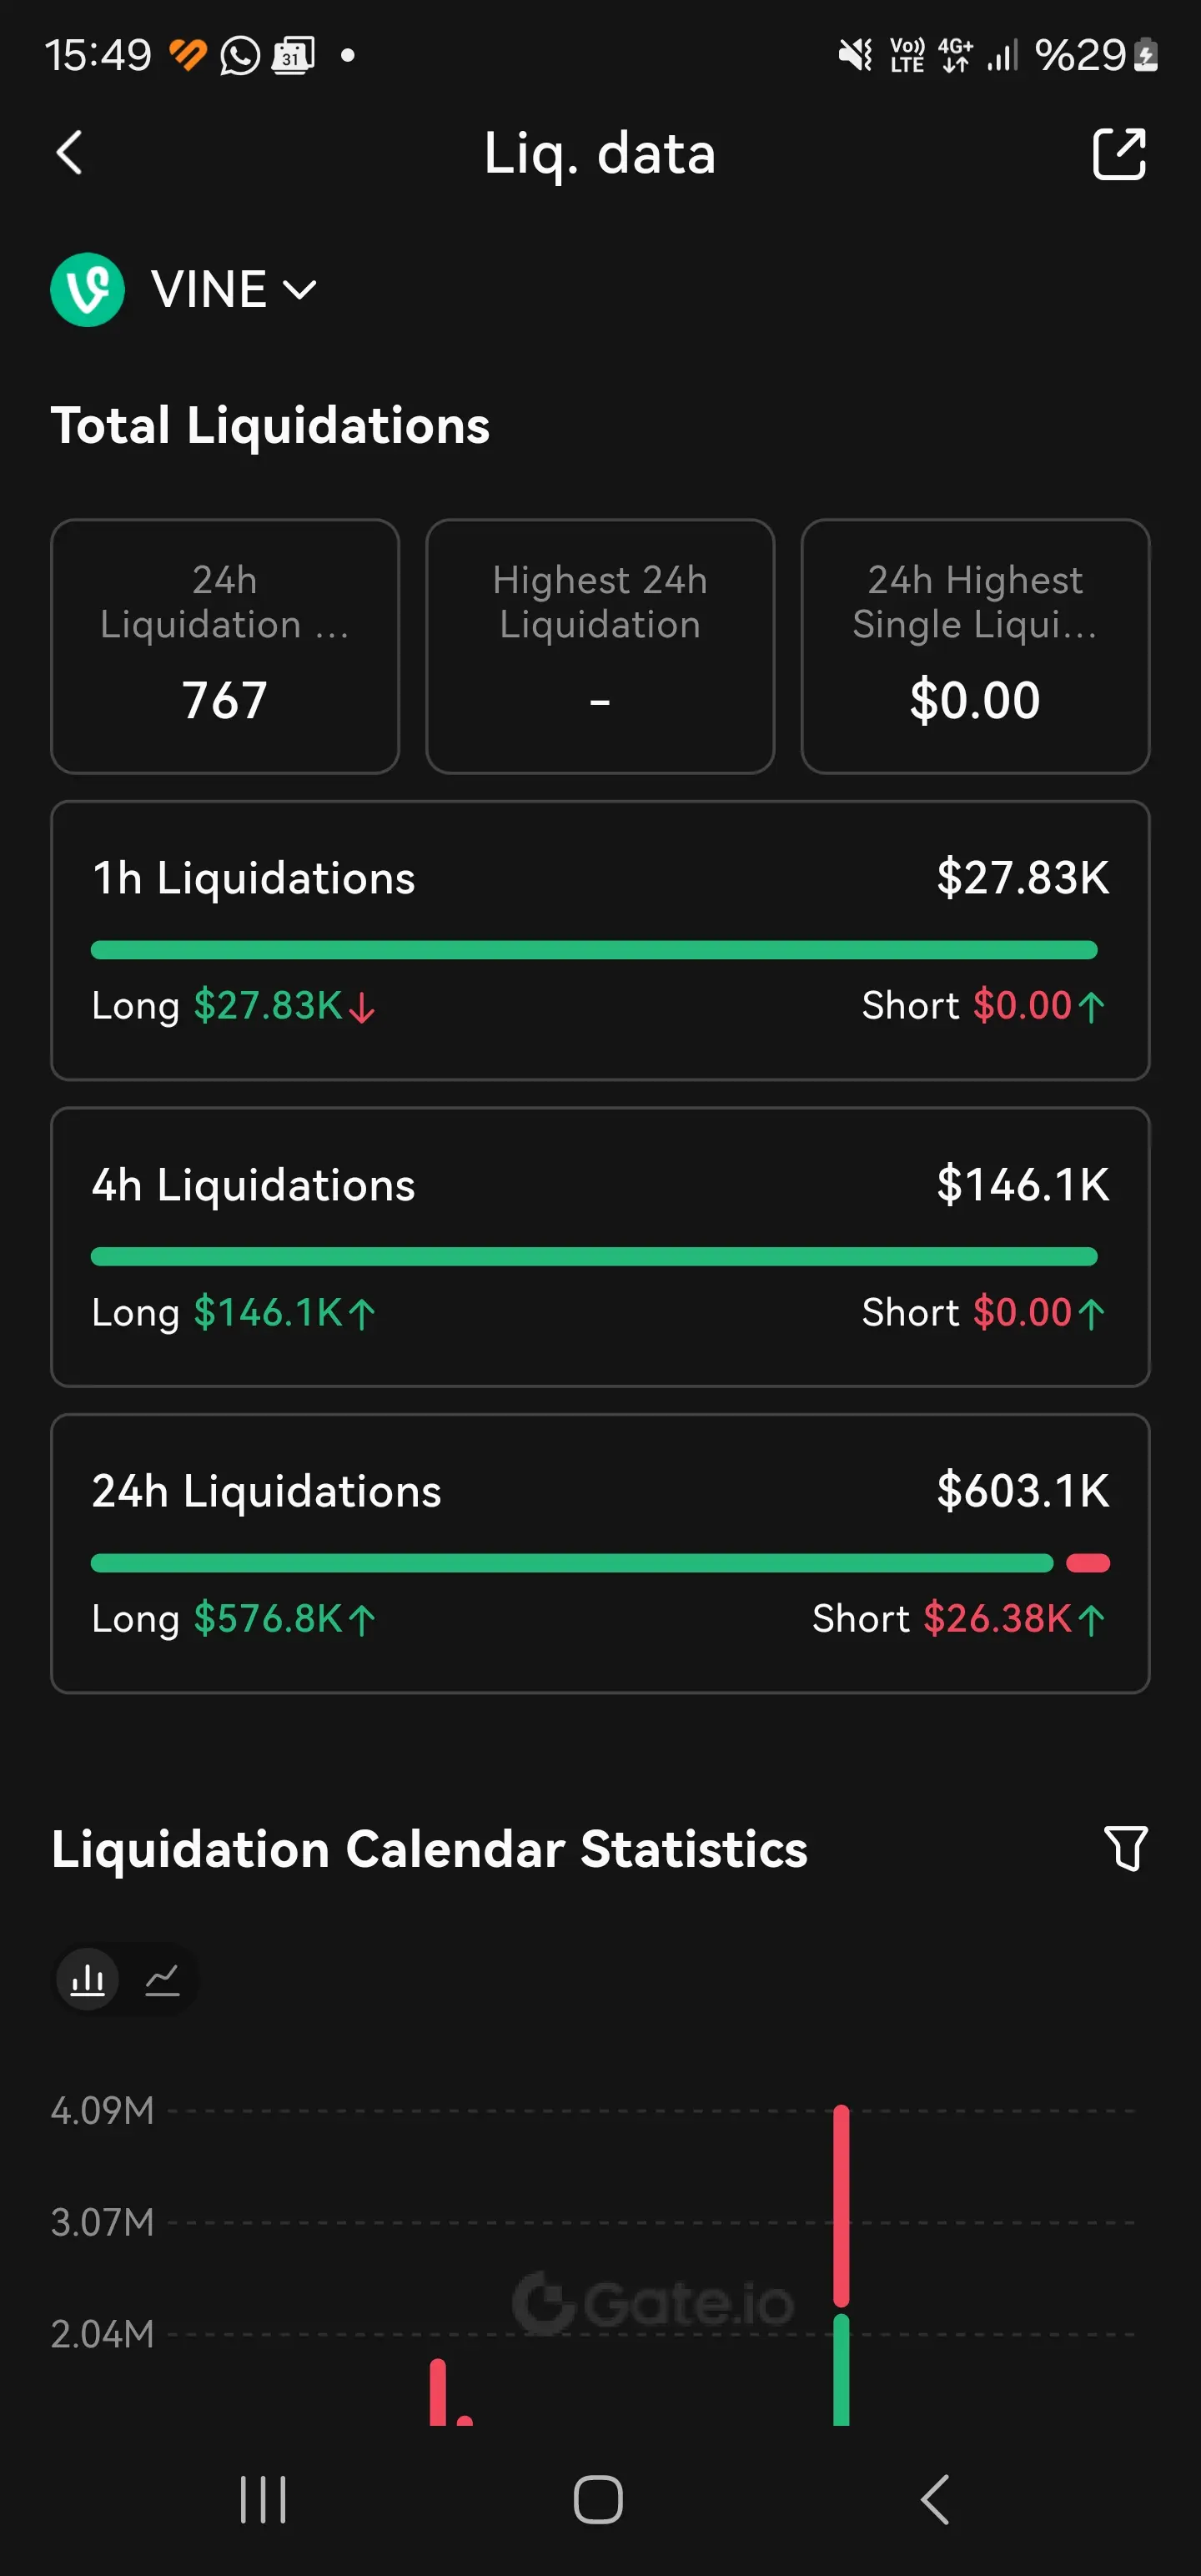The height and width of the screenshot is (2576, 1201).
Task: Tap the 24h Highest Single Liquidation card
Action: coord(975,646)
